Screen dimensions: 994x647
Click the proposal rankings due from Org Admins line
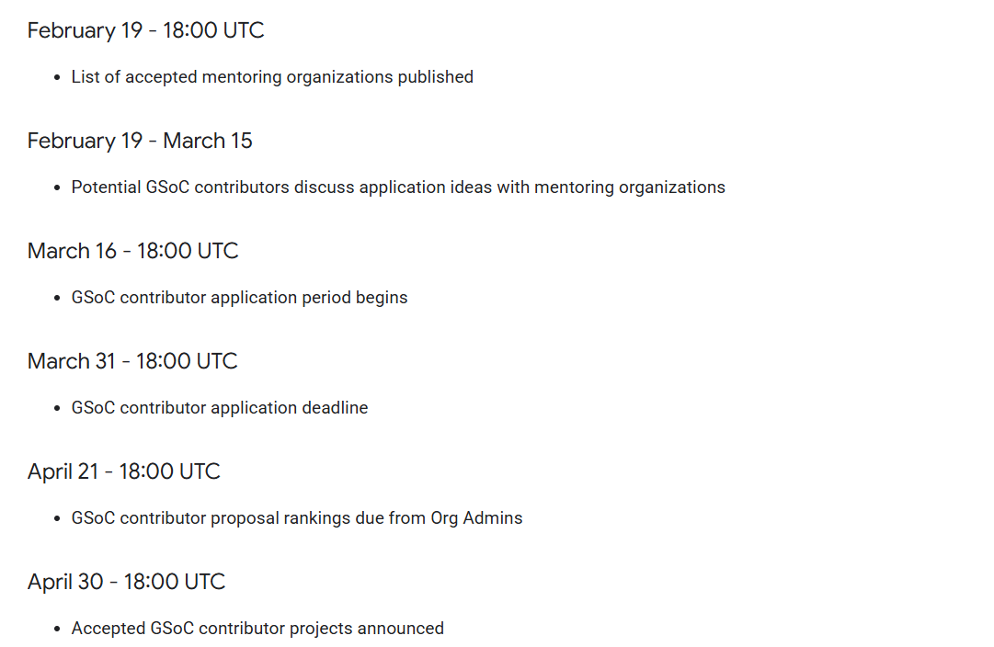pos(297,518)
